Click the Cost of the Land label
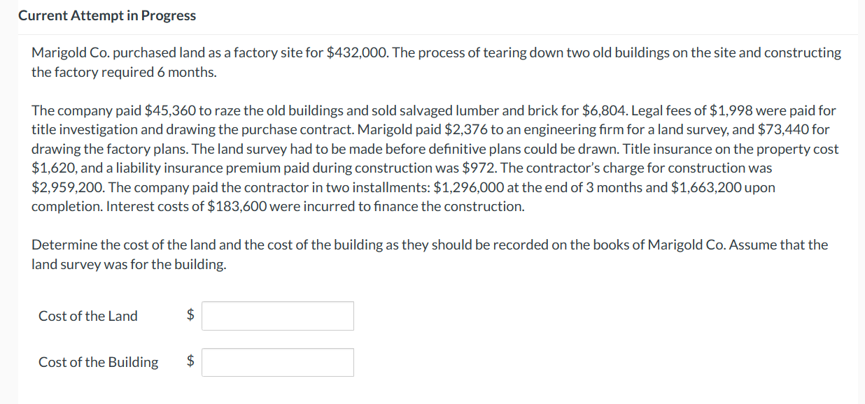 (87, 315)
